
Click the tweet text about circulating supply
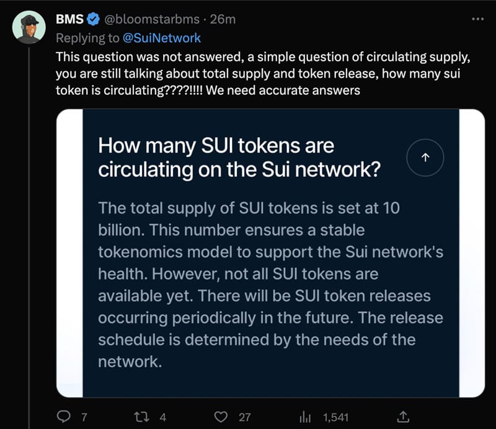pos(263,73)
